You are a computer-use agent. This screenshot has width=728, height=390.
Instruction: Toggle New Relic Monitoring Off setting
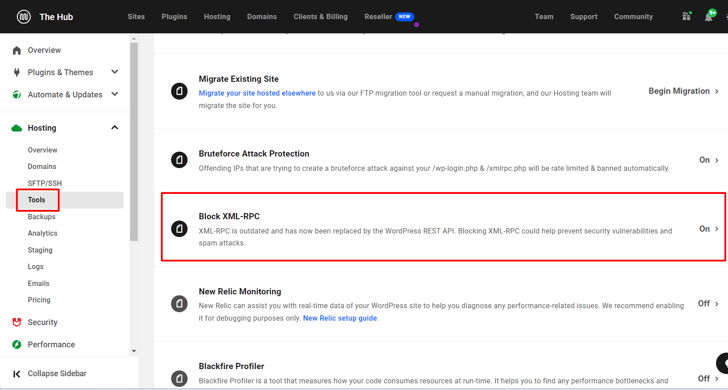[704, 303]
